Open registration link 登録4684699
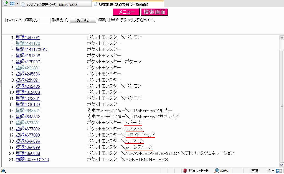The width and height of the screenshot is (284, 174). 28,147
